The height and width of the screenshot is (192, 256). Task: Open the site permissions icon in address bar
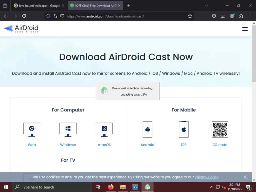coord(62,16)
